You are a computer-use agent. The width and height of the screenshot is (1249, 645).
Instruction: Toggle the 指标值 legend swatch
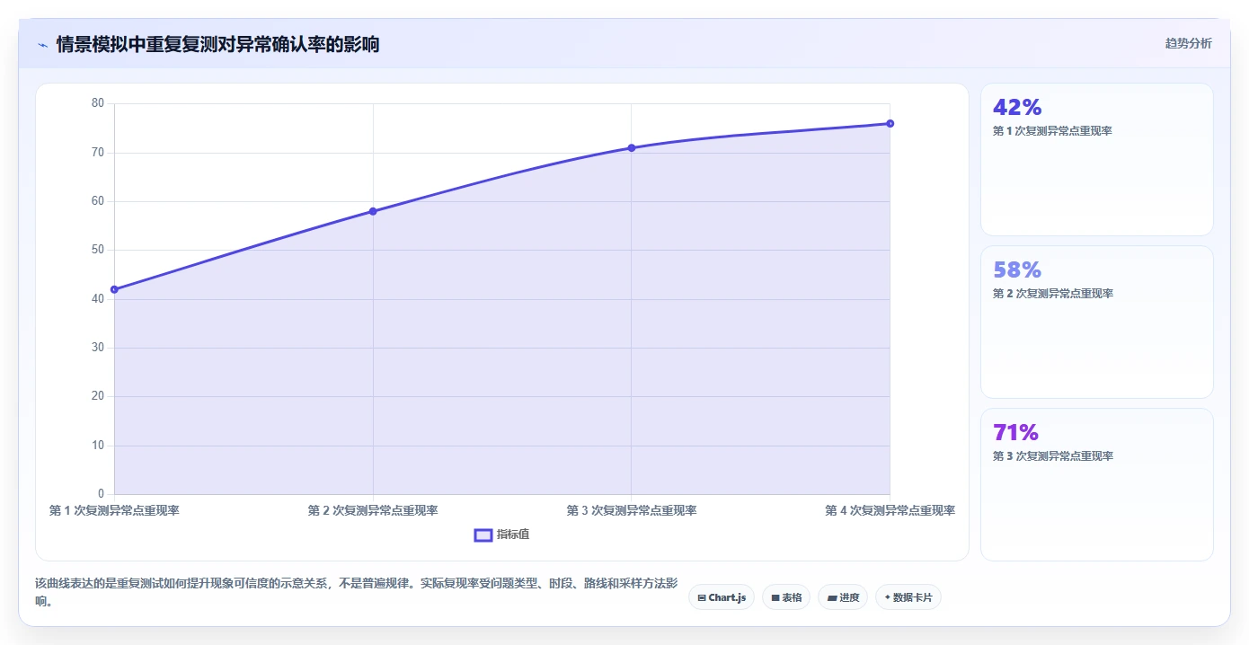pyautogui.click(x=483, y=535)
